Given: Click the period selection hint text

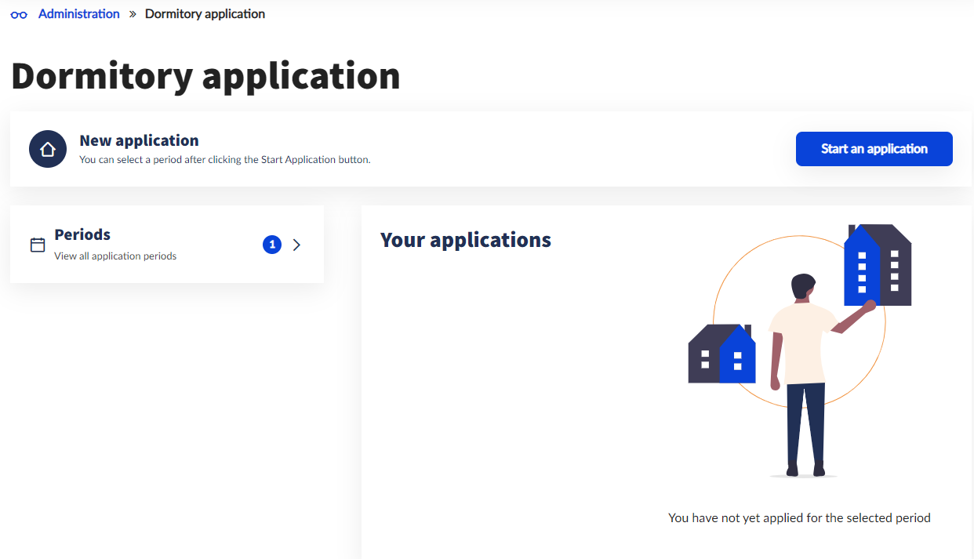Looking at the screenshot, I should click(x=224, y=160).
